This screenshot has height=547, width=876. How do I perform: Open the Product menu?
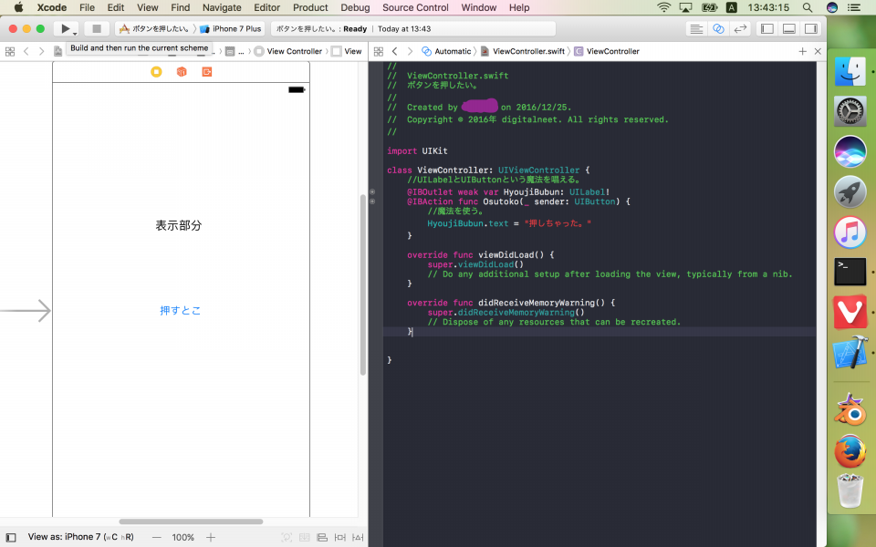tap(310, 8)
